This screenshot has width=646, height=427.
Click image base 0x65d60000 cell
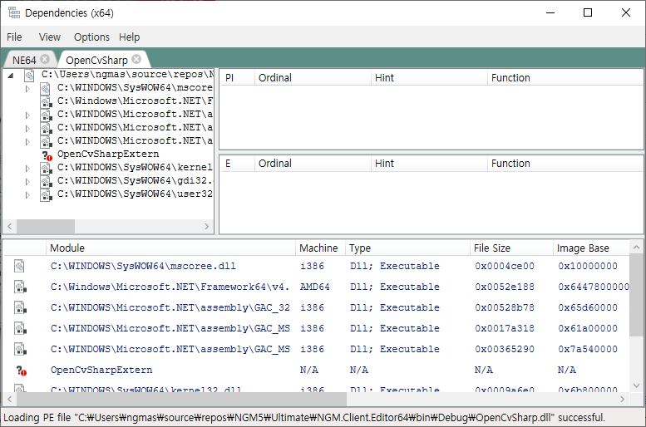point(588,307)
